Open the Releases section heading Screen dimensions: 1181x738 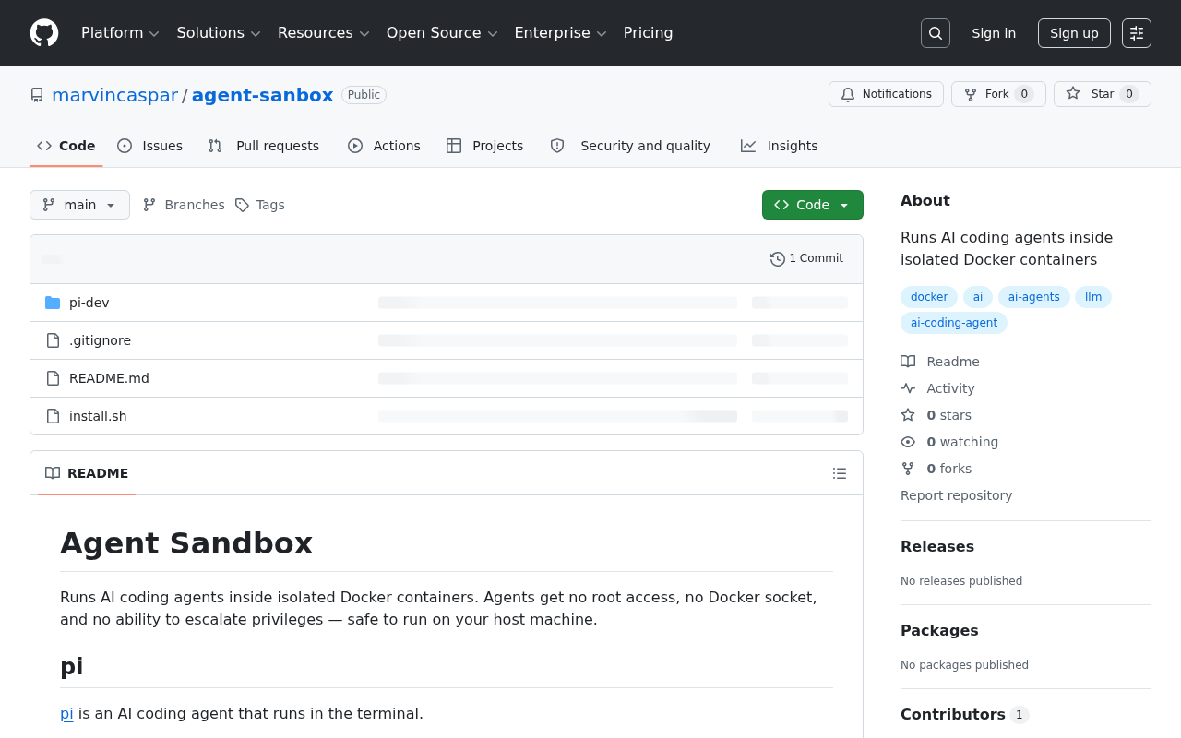point(937,546)
